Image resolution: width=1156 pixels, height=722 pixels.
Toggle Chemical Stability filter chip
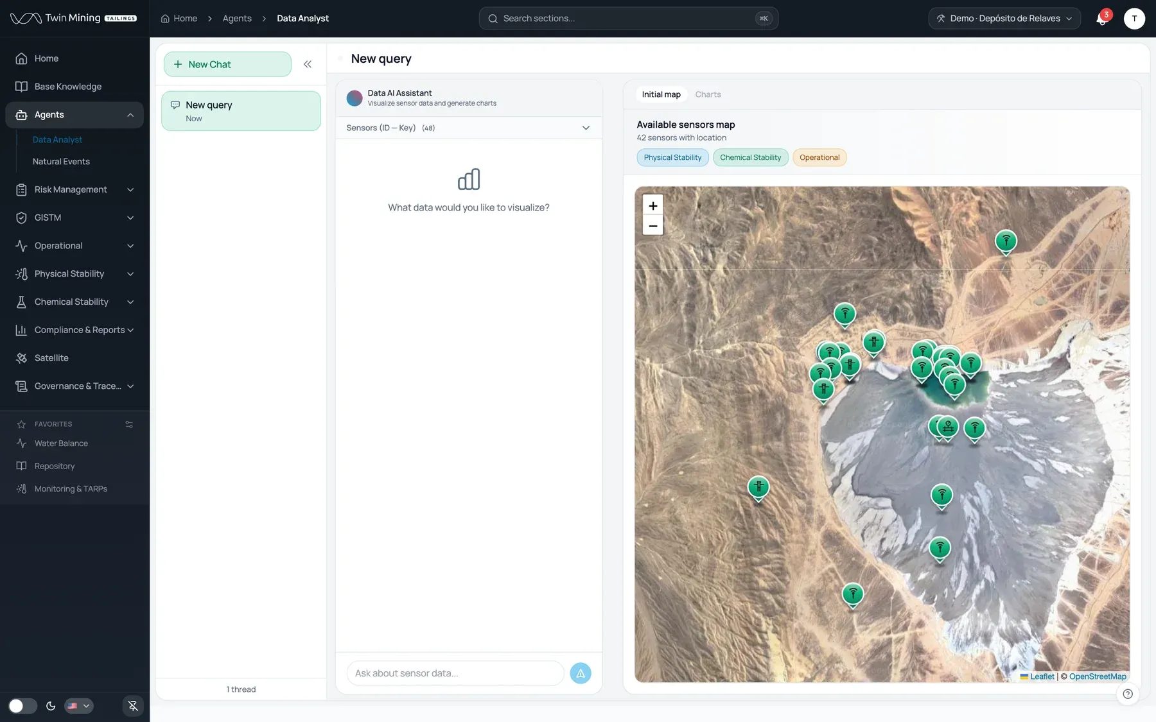[x=750, y=157]
